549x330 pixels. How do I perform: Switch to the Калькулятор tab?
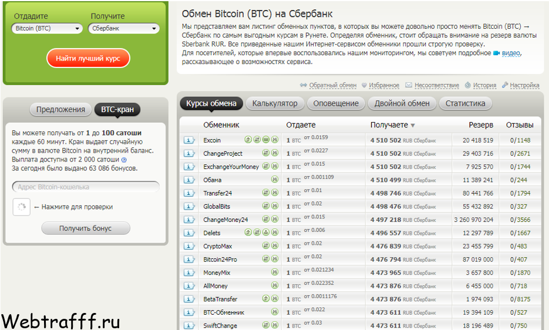click(x=275, y=103)
